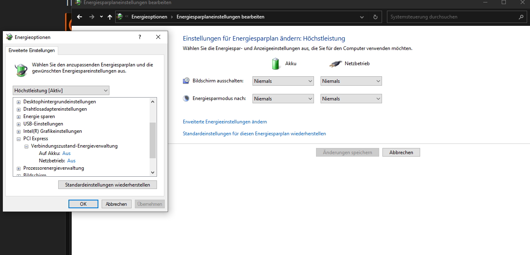530x255 pixels.
Task: Go up one level with the up arrow
Action: (109, 17)
